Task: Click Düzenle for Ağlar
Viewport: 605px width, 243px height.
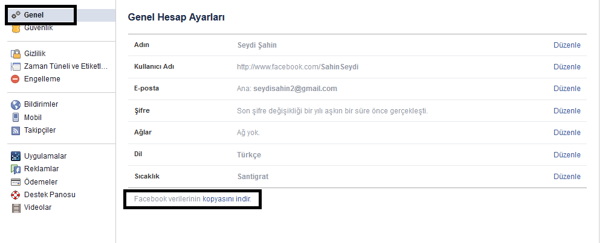Action: [x=567, y=133]
